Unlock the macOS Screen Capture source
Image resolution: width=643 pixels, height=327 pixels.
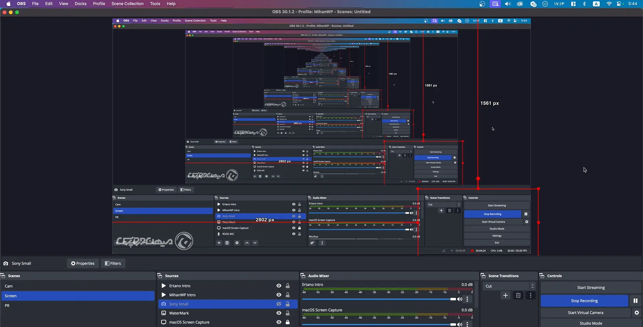[x=287, y=322]
